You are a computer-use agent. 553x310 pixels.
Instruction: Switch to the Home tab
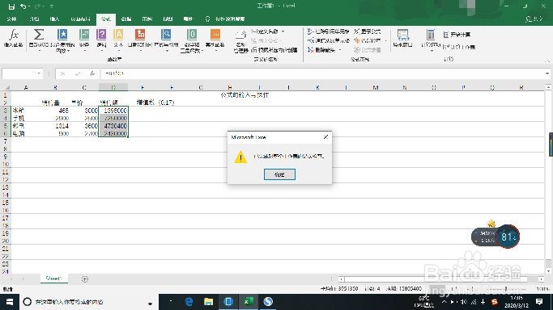click(34, 19)
